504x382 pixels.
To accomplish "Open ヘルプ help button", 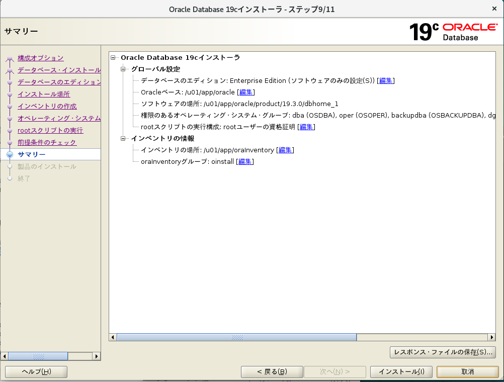I will click(x=36, y=371).
